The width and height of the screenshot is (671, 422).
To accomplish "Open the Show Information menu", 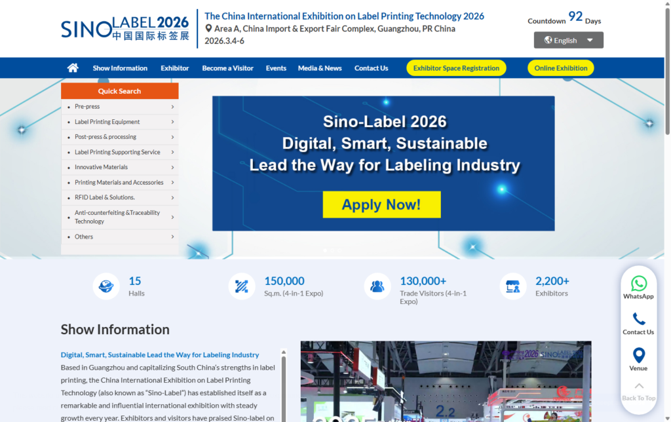I will pyautogui.click(x=120, y=67).
